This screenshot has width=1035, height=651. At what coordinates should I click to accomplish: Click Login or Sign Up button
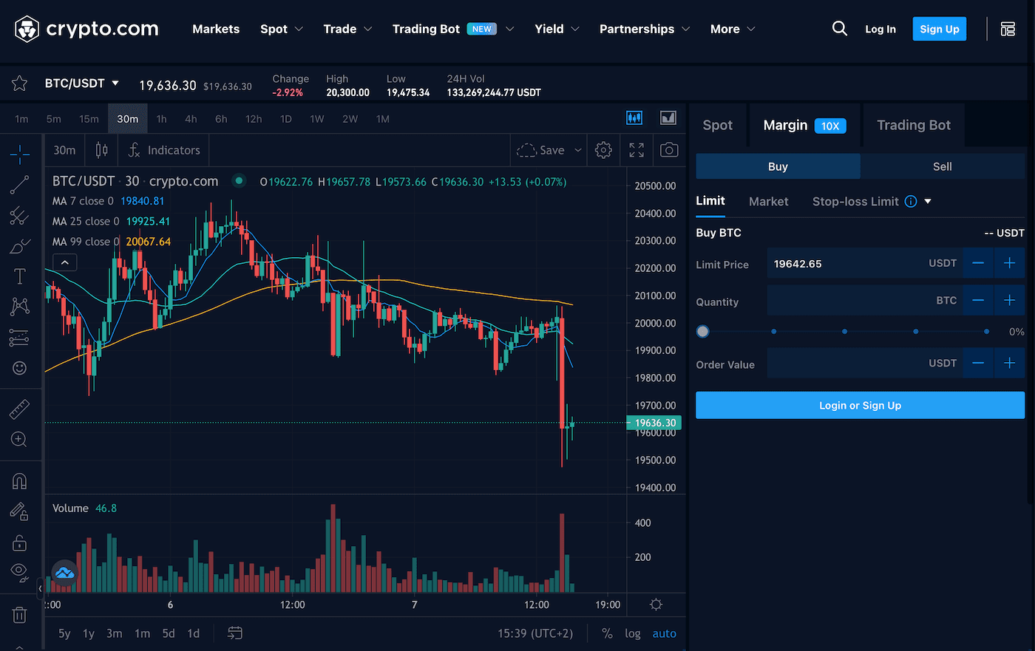point(861,405)
